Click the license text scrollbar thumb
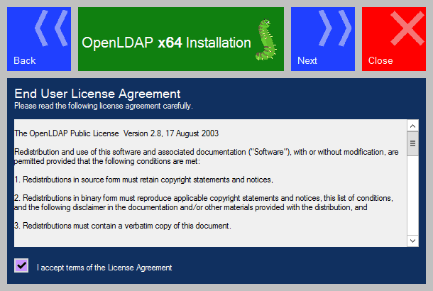The image size is (433, 291). (412, 143)
